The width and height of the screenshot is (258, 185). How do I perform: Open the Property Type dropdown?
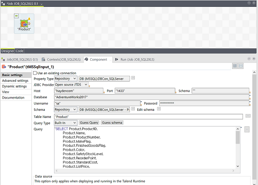pos(66,79)
